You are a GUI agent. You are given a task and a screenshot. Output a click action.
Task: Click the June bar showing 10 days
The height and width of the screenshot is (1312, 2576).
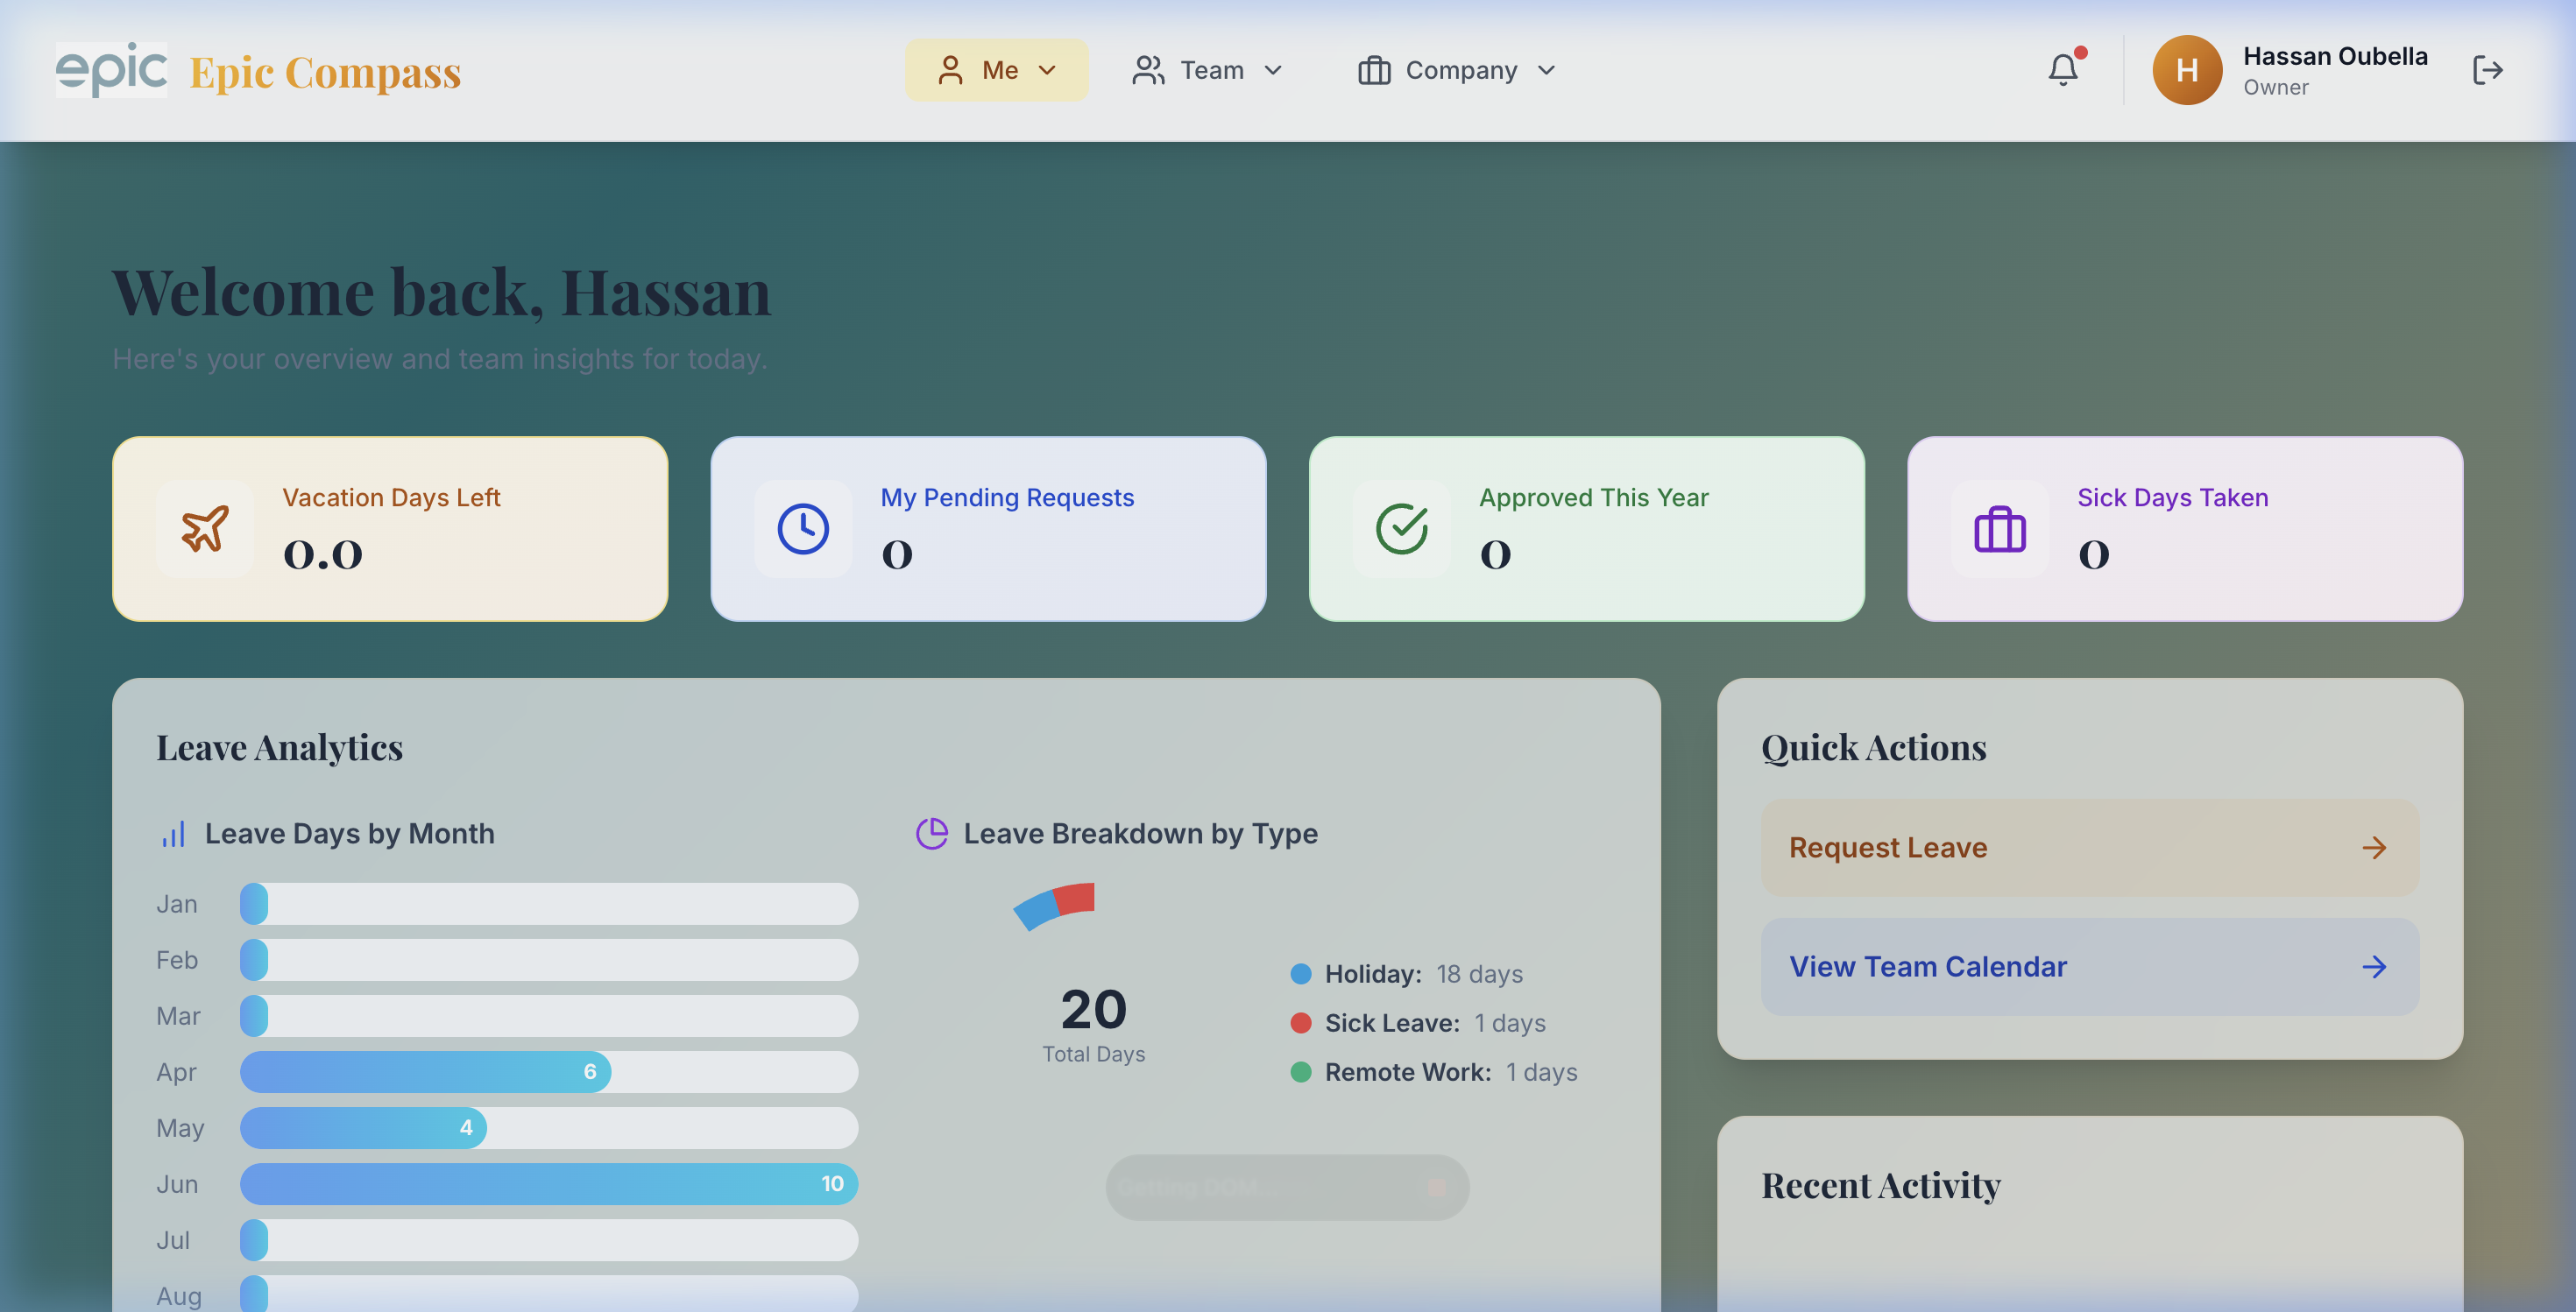tap(549, 1184)
